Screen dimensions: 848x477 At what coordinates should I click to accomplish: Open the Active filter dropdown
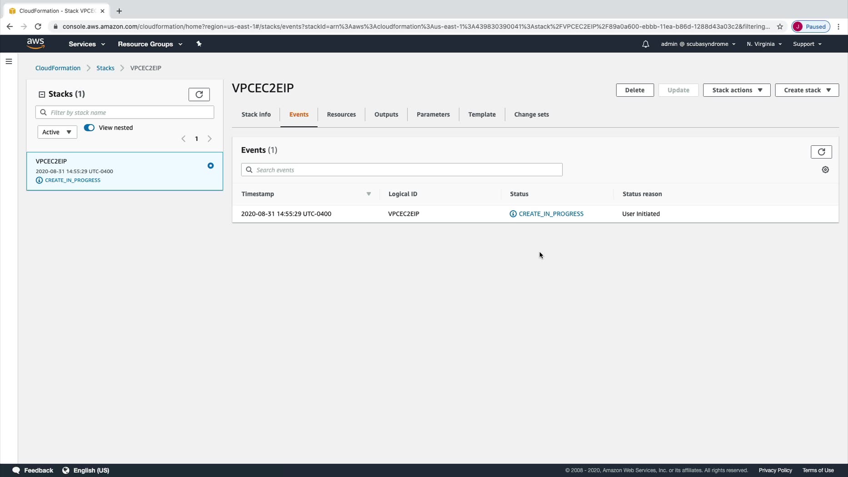pyautogui.click(x=57, y=132)
